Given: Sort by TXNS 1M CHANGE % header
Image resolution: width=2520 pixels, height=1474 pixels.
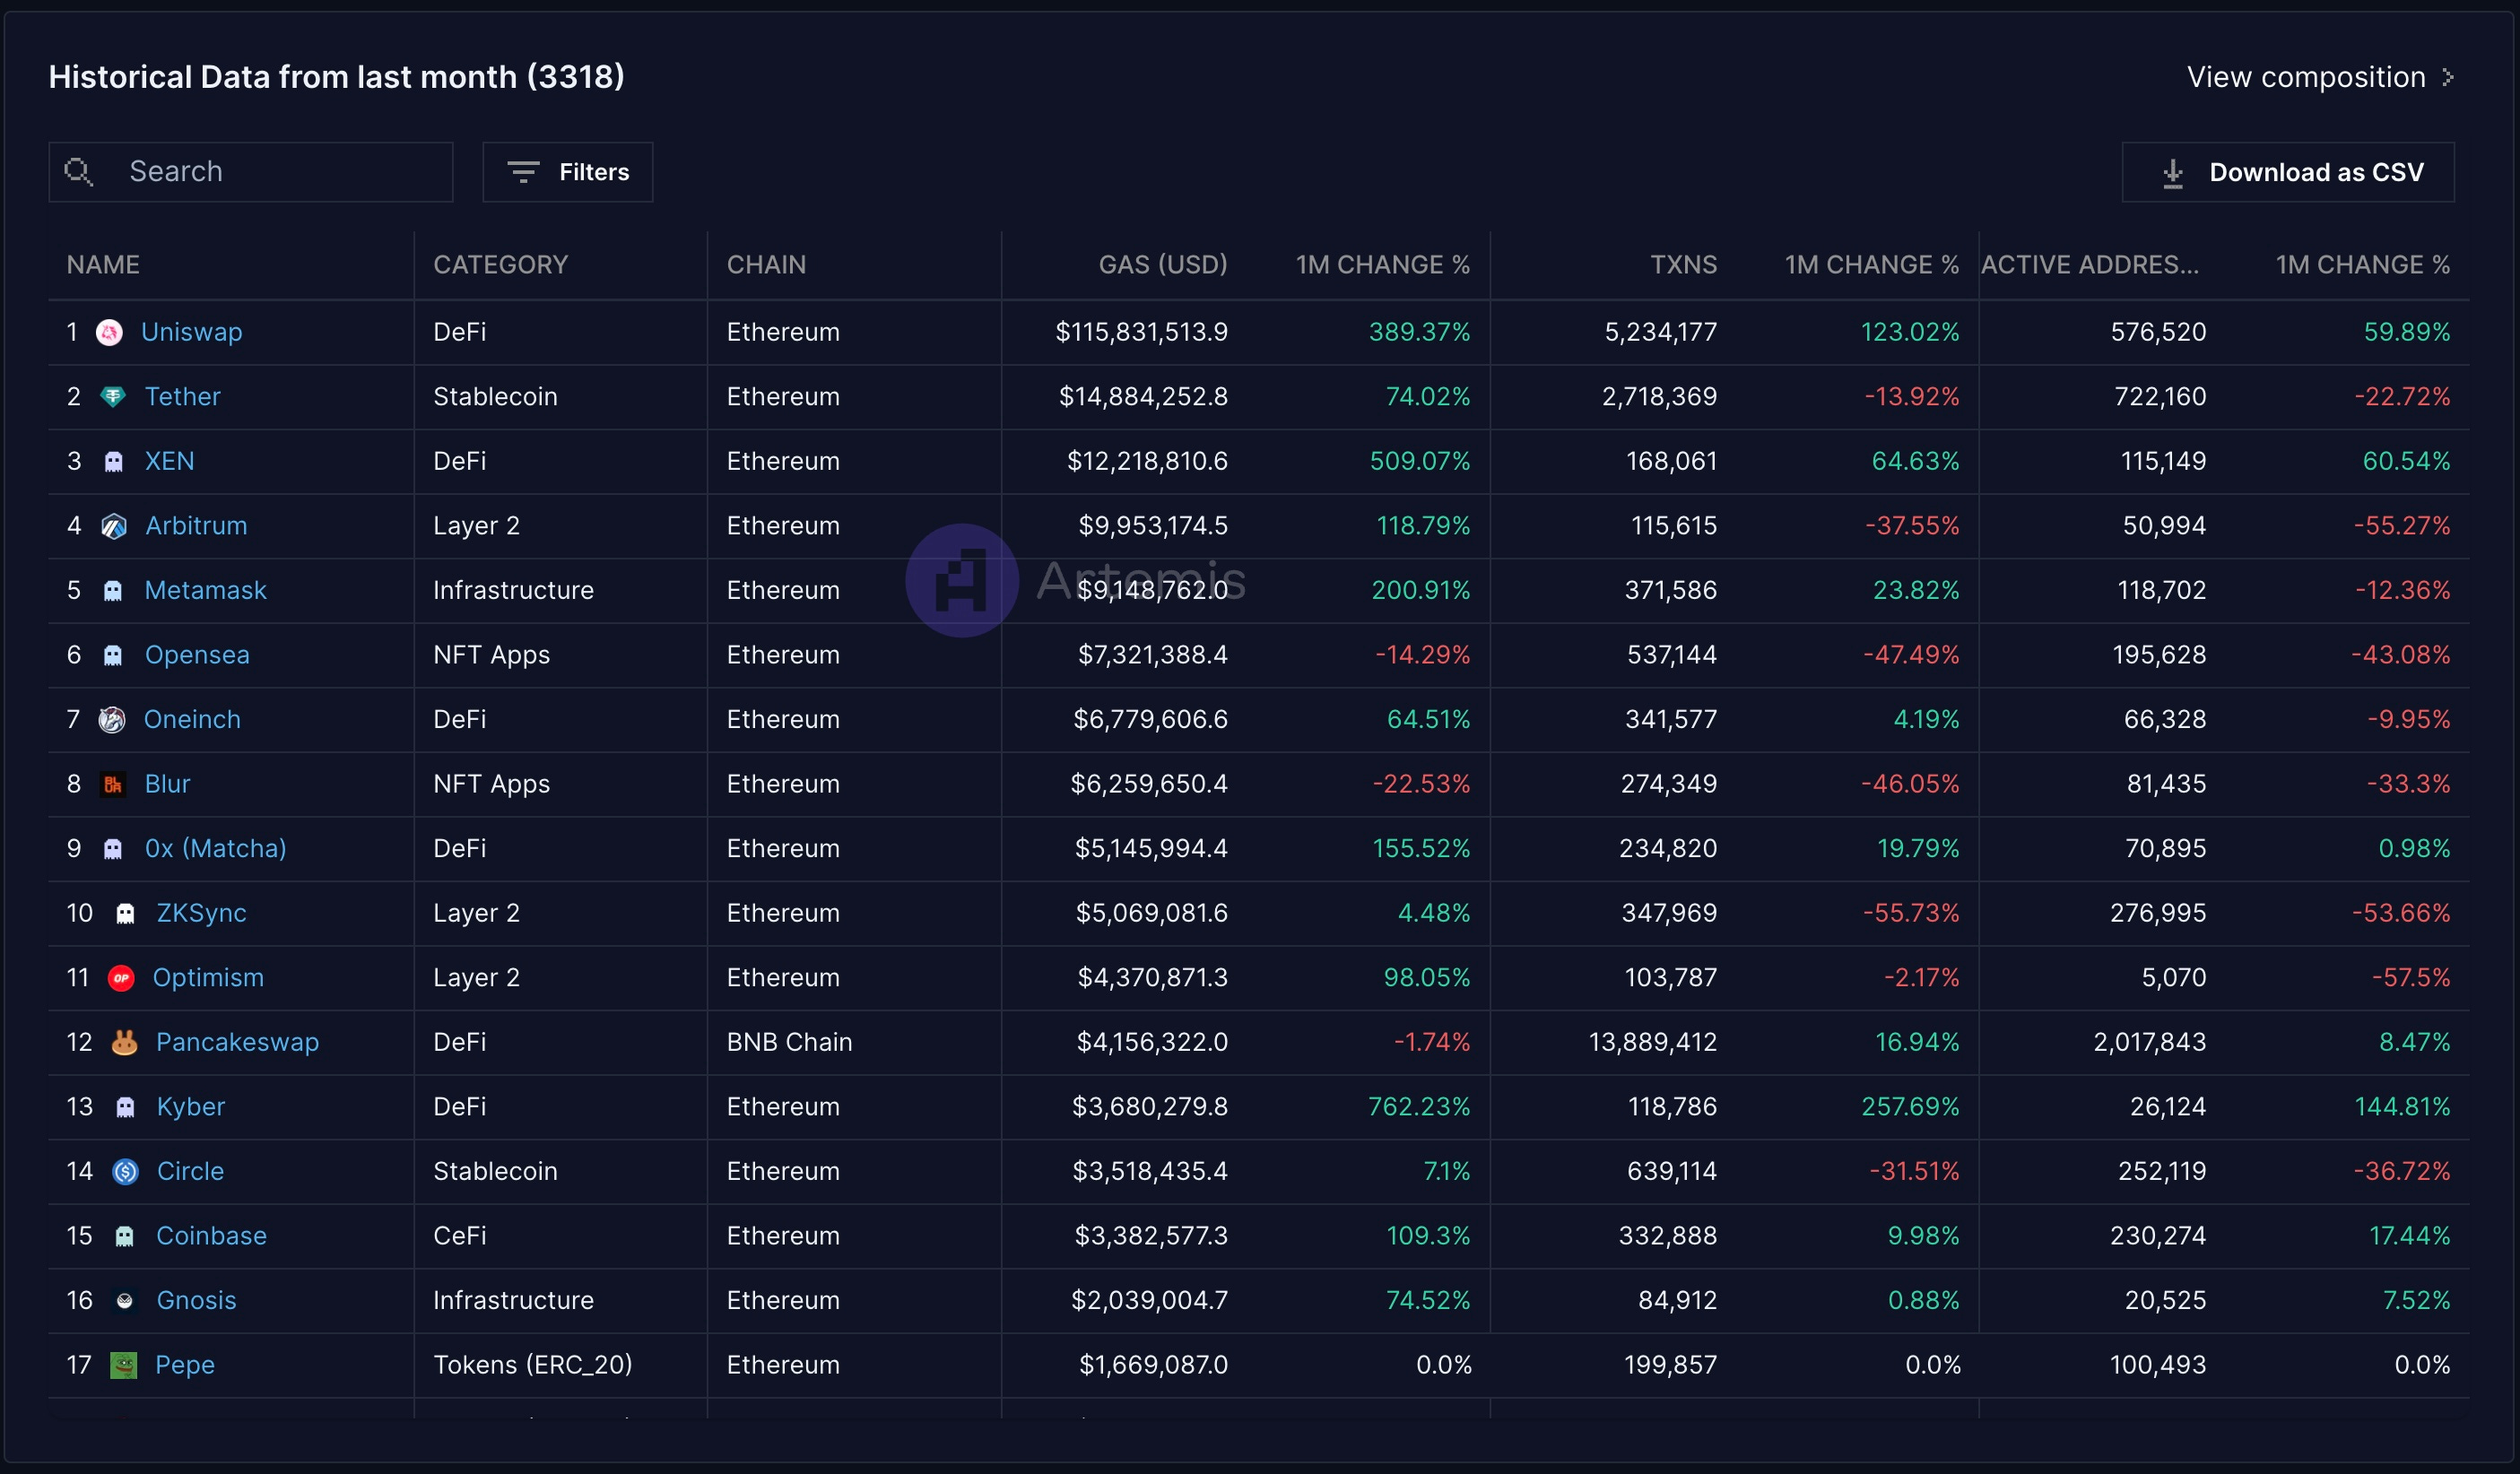Looking at the screenshot, I should pyautogui.click(x=1872, y=265).
